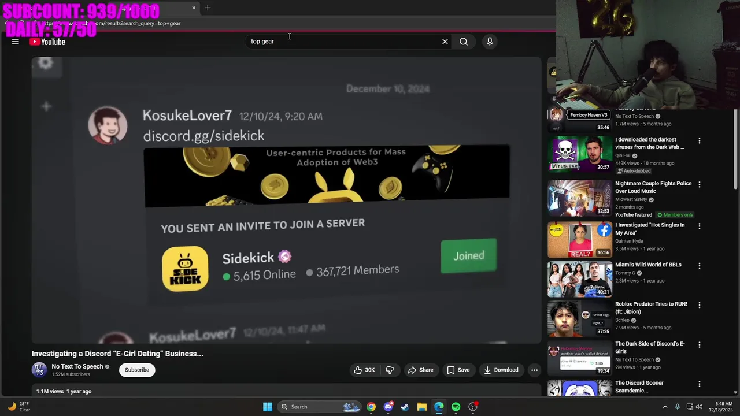Click the recommendations sidebar scrollbar
The width and height of the screenshot is (740, 416).
735,149
